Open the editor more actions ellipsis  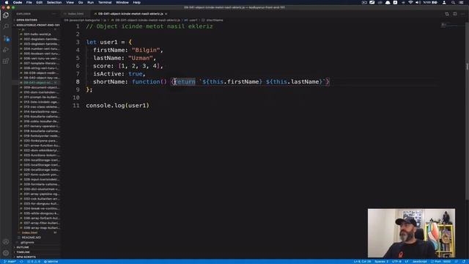[x=462, y=14]
